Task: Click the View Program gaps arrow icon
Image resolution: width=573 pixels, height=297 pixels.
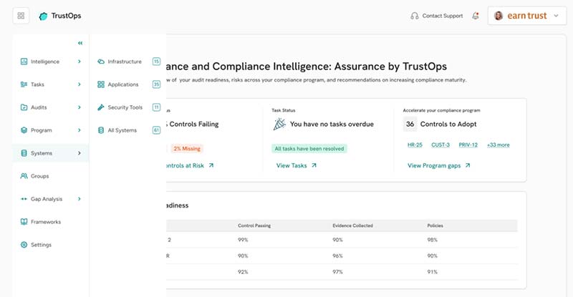Action: coord(468,165)
